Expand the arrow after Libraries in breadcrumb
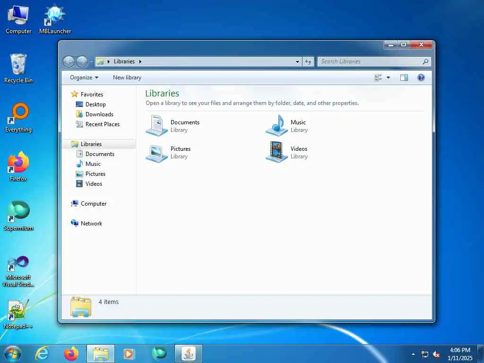 (140, 61)
